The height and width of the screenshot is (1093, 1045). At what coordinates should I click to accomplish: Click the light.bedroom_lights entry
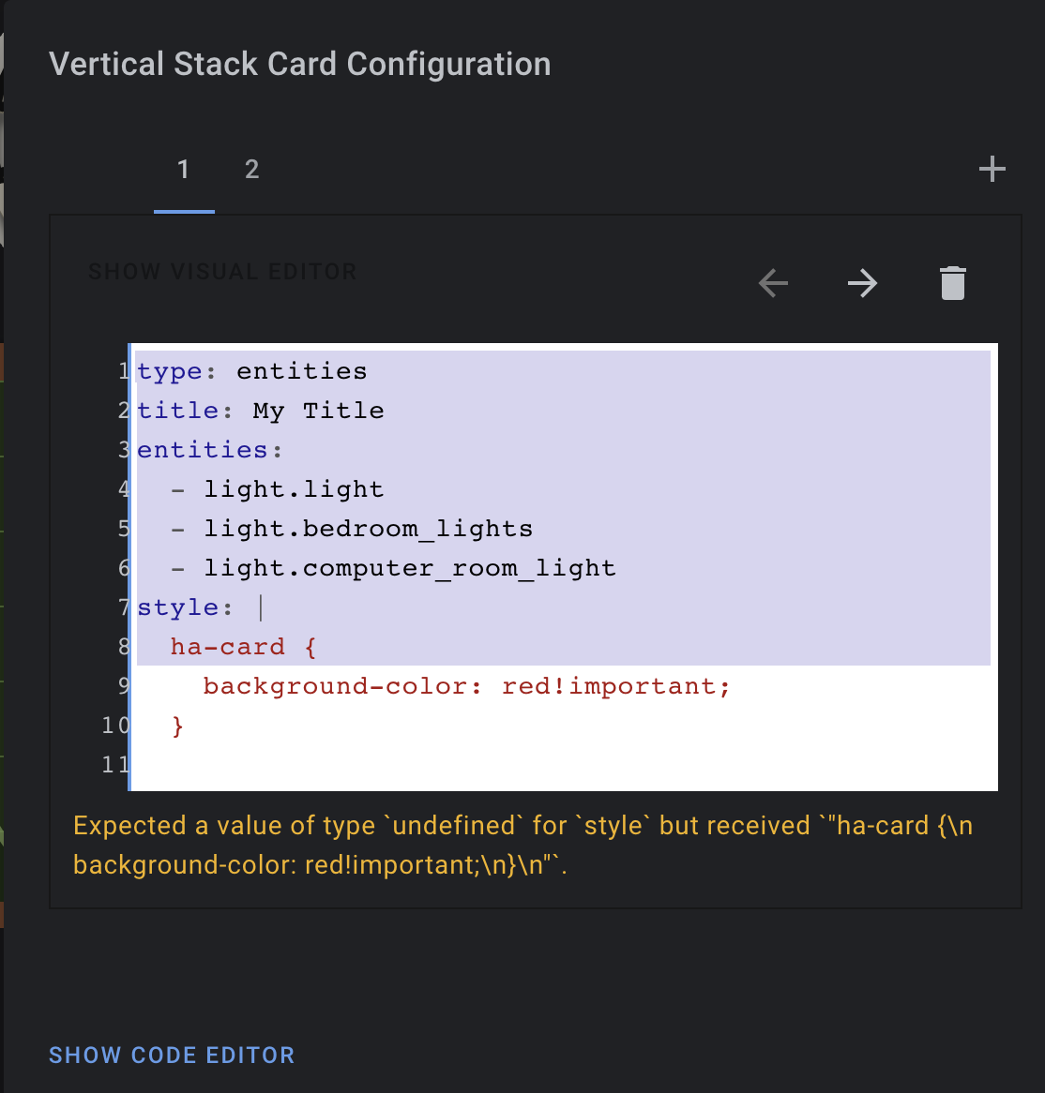coord(368,529)
